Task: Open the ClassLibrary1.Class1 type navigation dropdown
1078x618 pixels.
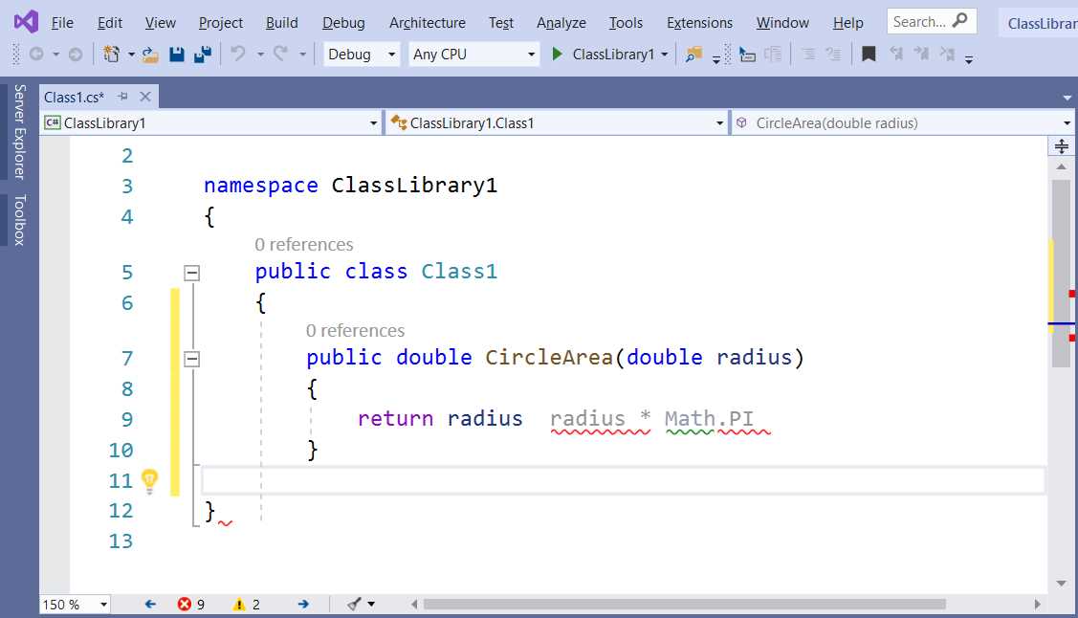Action: coord(556,123)
